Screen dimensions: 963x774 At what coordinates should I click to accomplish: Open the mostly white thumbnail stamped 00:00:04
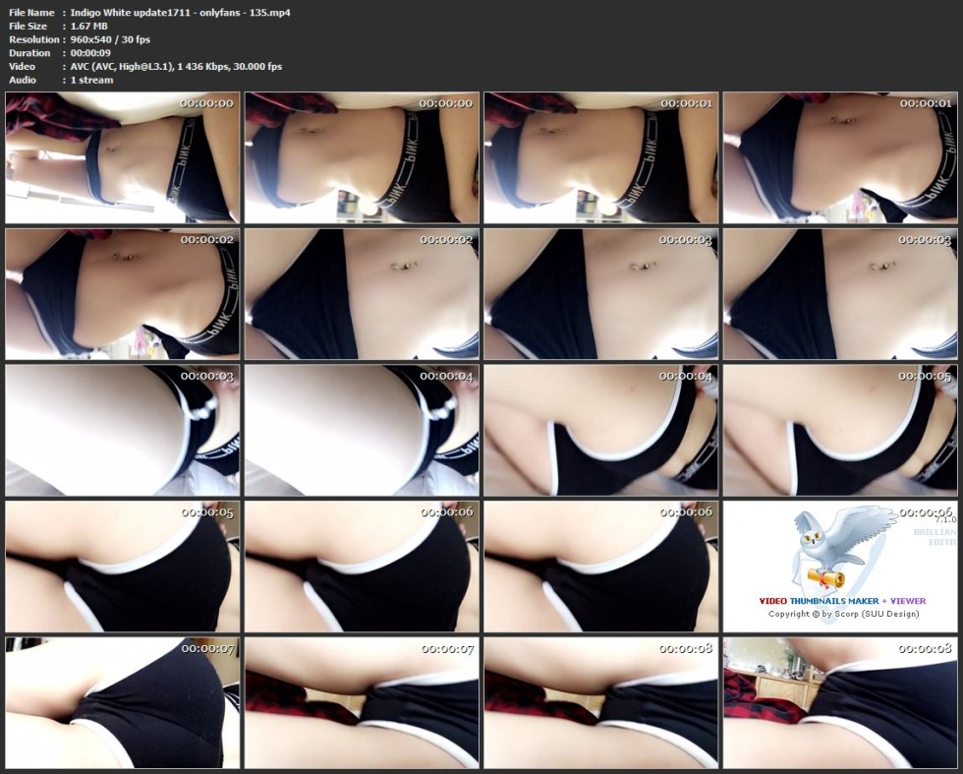click(x=361, y=430)
